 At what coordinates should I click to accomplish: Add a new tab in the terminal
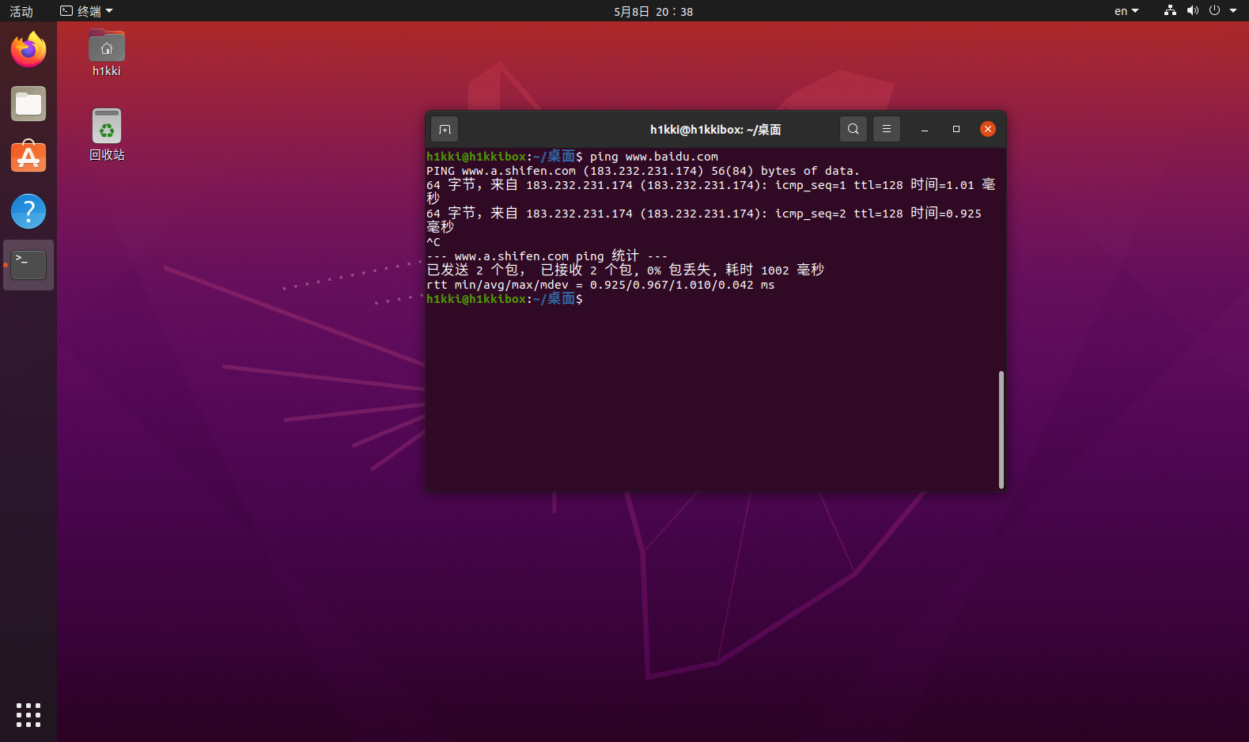(x=445, y=129)
